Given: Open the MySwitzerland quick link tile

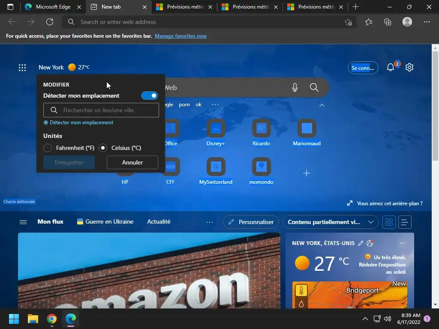Looking at the screenshot, I should pyautogui.click(x=216, y=171).
